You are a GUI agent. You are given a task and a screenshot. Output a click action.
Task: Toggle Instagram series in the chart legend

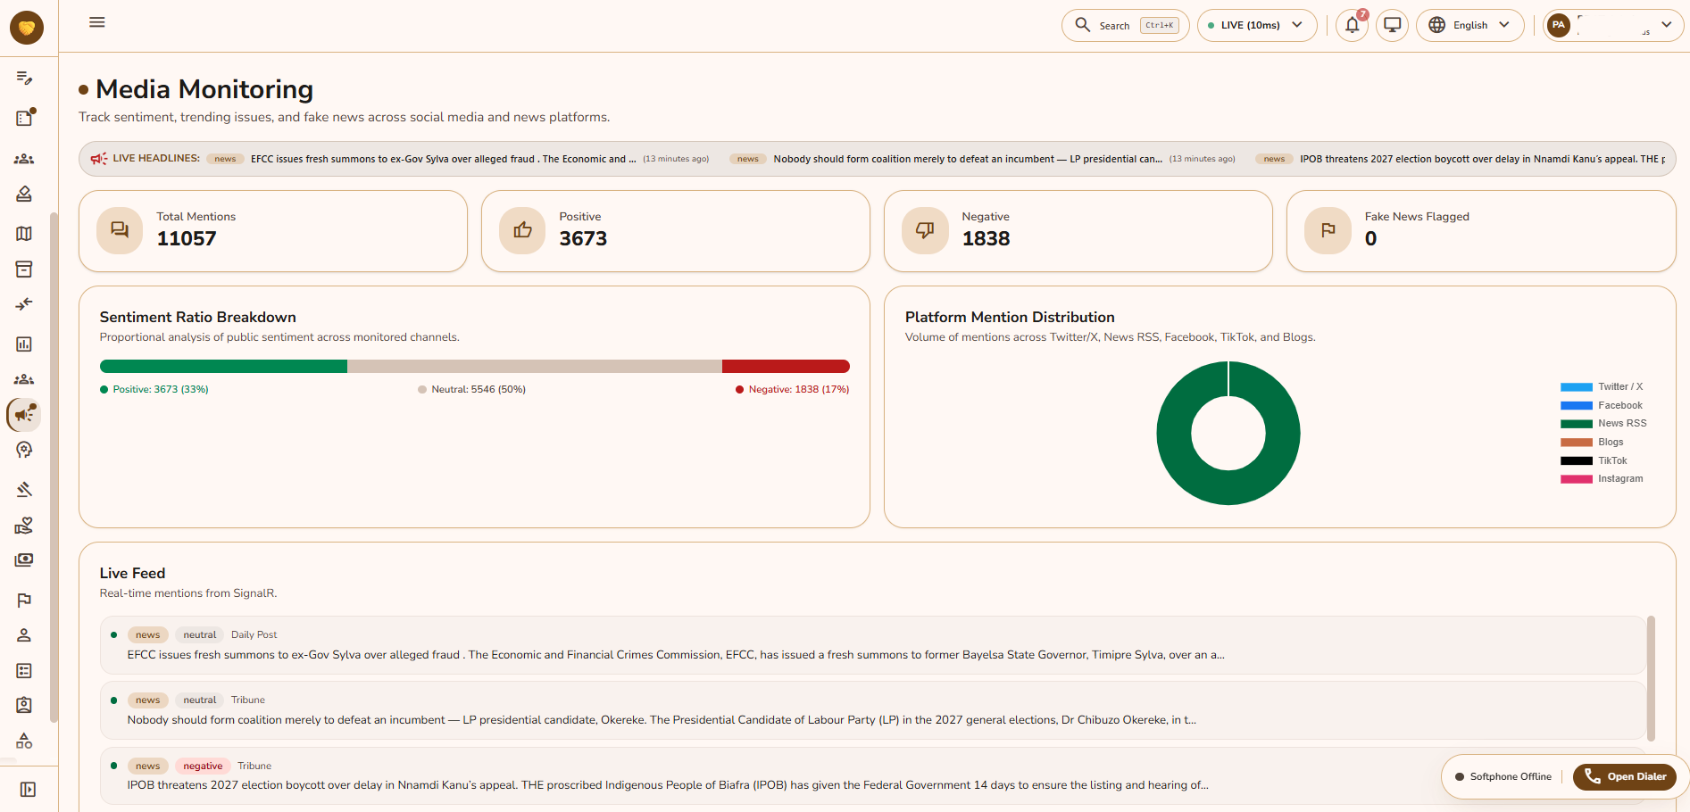click(1602, 479)
